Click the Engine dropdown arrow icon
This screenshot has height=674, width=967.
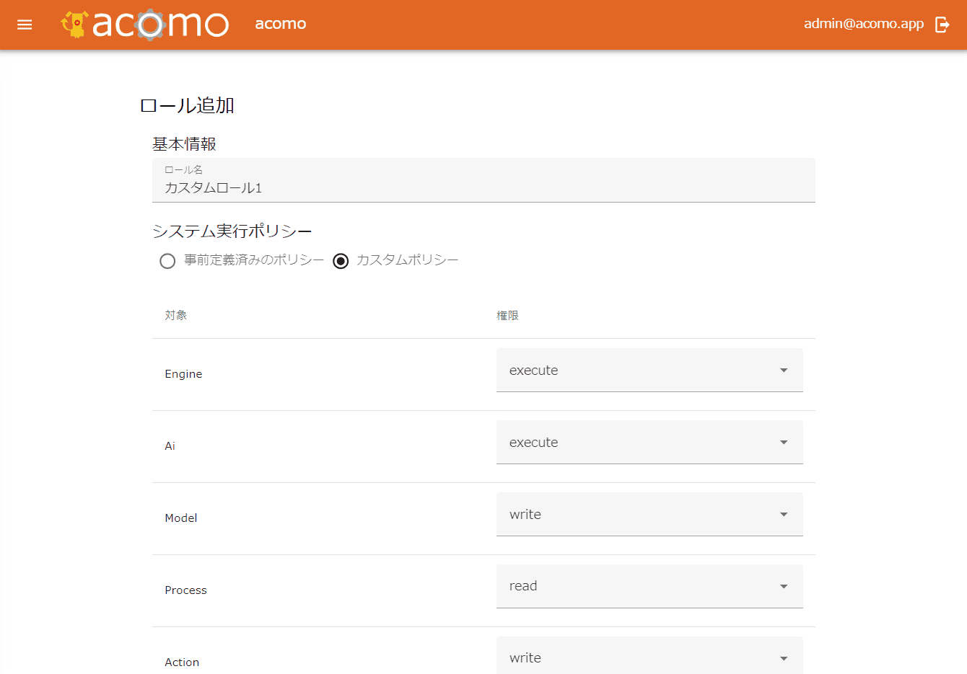coord(784,371)
